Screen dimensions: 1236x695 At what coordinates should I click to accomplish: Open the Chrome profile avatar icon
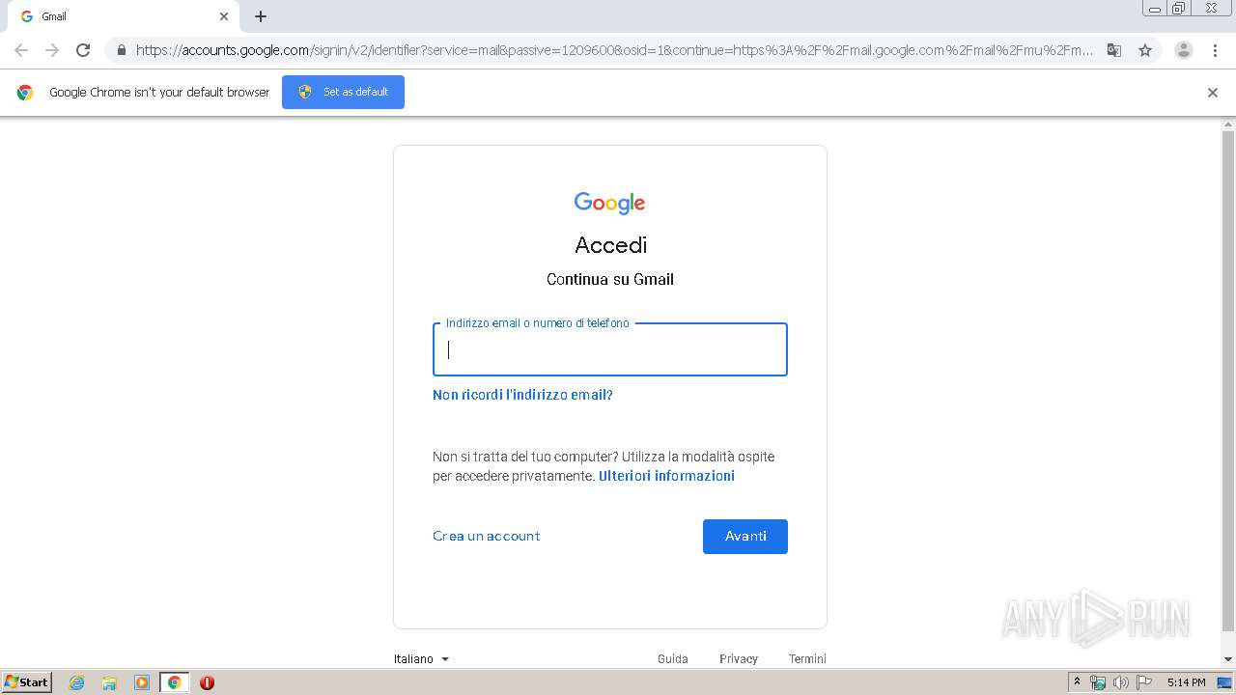[1184, 50]
